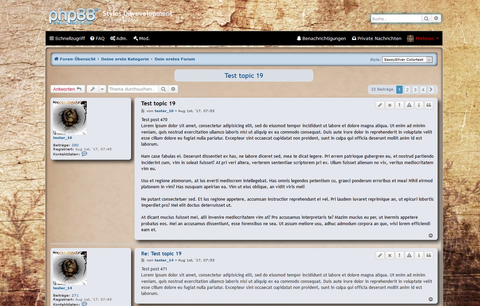The height and width of the screenshot is (306, 480).
Task: Open the Melmac user menu dropdown
Action: pos(423,39)
